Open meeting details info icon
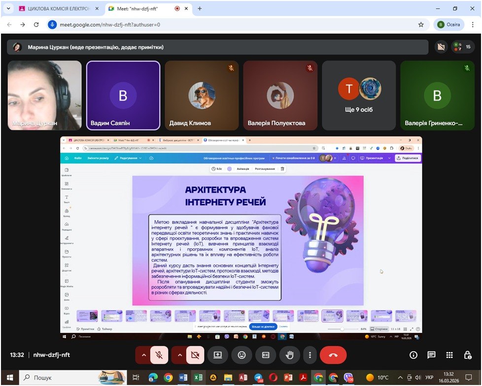Image resolution: width=482 pixels, height=386 pixels. (413, 355)
